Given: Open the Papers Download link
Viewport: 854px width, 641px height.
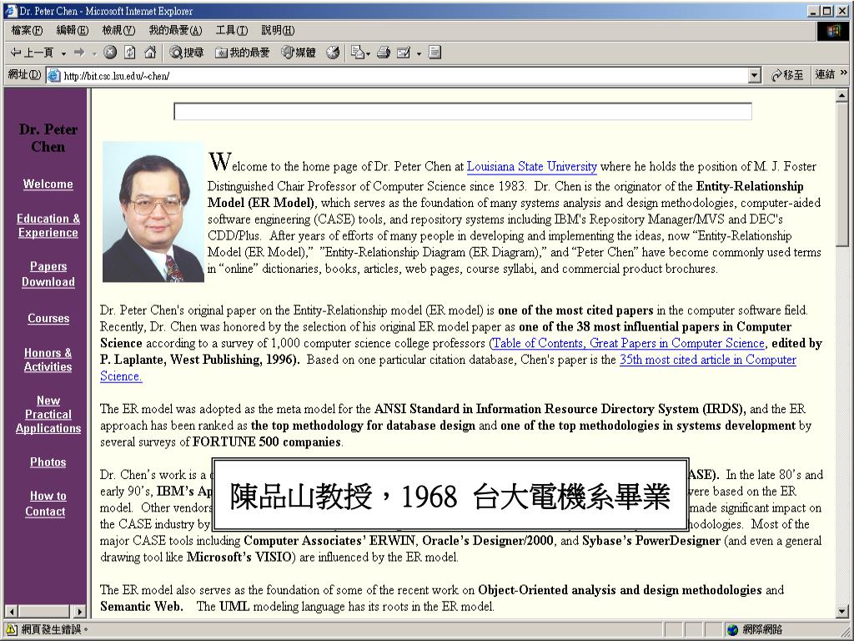Looking at the screenshot, I should point(48,274).
